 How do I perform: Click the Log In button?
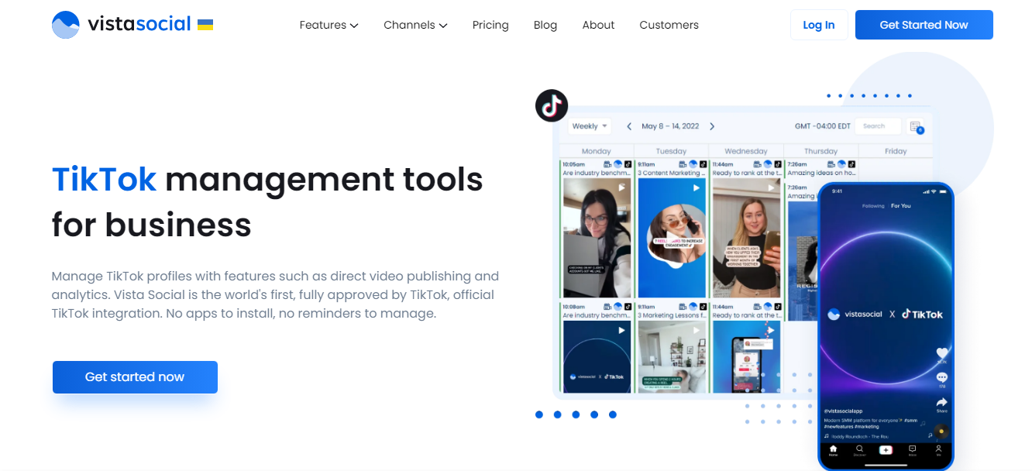click(x=819, y=25)
